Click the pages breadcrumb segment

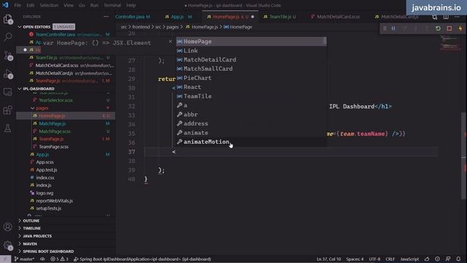coord(172,27)
